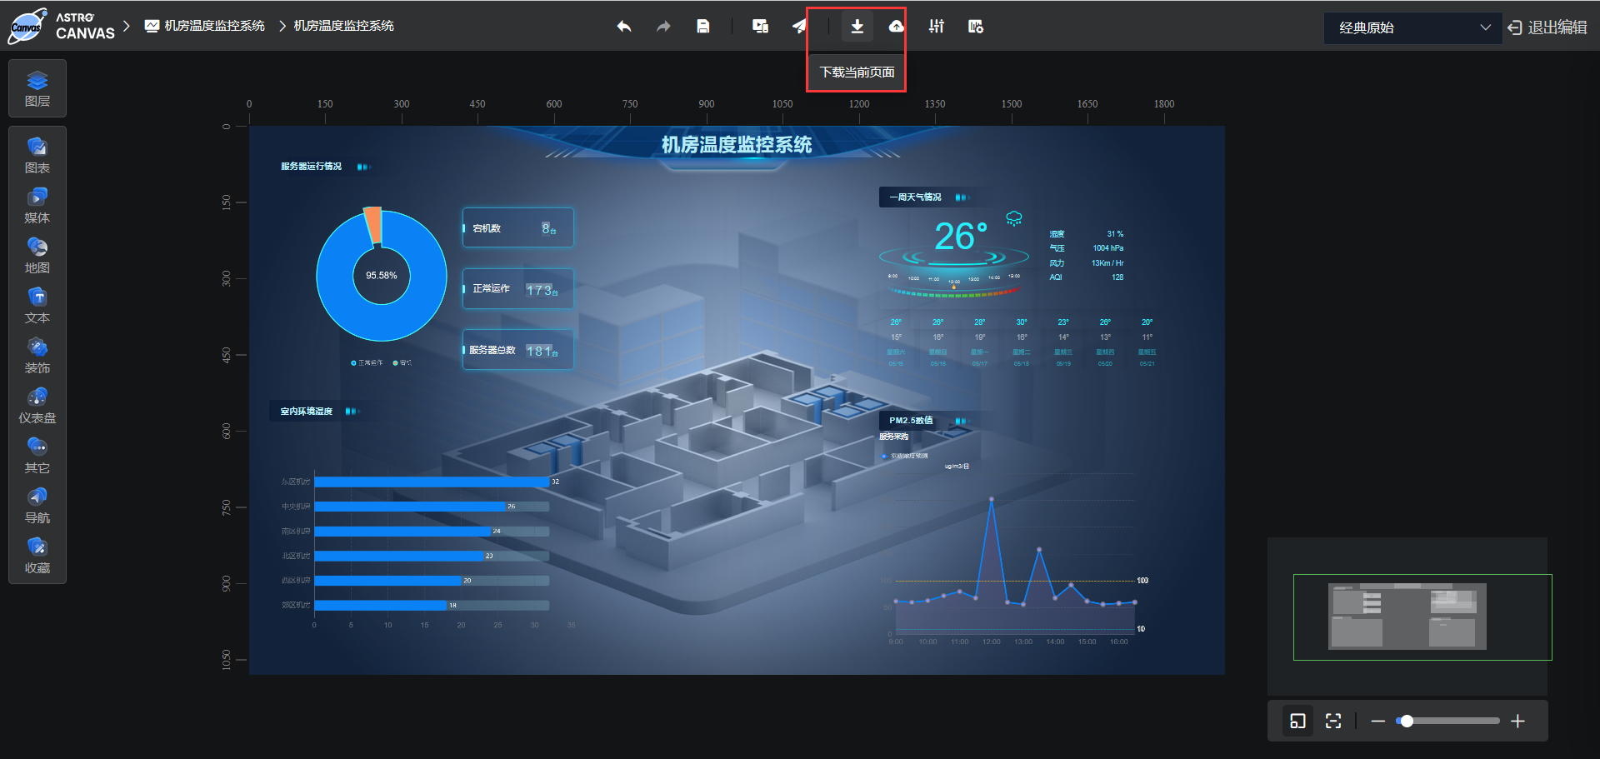Open the 经典原始 theme dropdown
The height and width of the screenshot is (759, 1600).
click(x=1412, y=27)
